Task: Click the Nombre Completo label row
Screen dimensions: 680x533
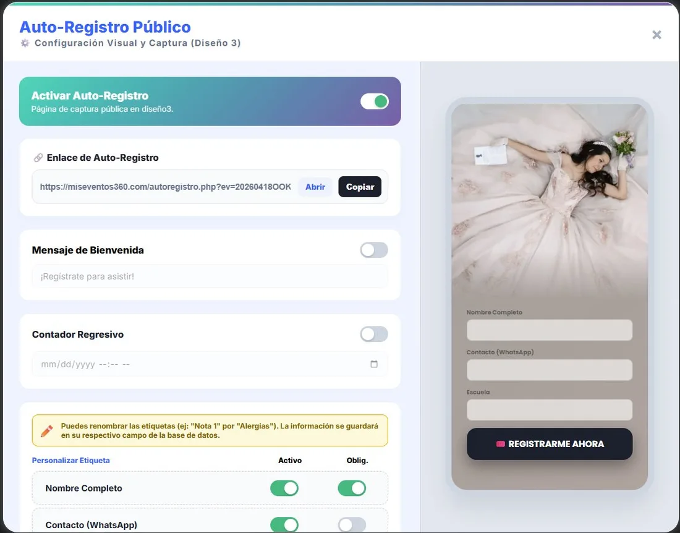Action: pyautogui.click(x=210, y=488)
